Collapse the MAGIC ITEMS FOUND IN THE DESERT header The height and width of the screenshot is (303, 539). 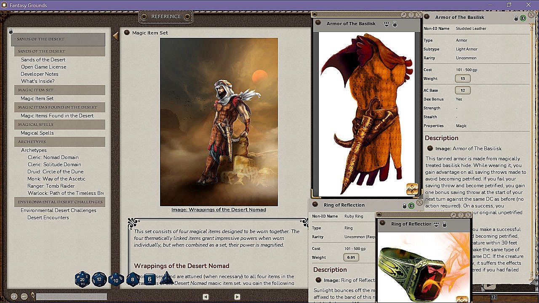coord(60,107)
